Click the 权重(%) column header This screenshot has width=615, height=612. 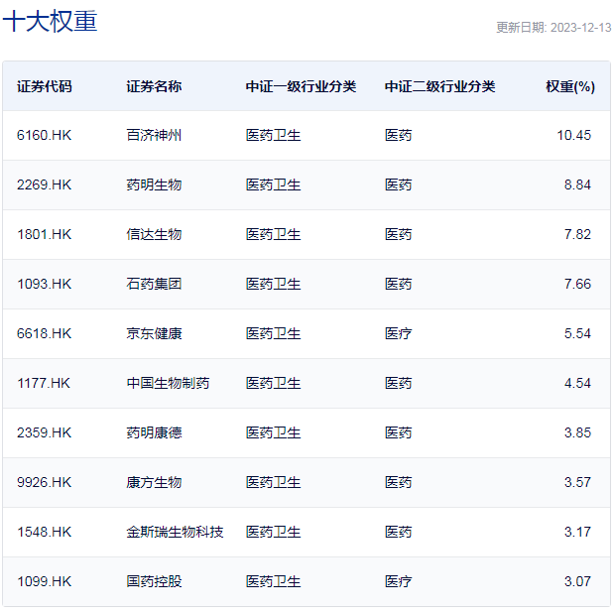tap(570, 86)
